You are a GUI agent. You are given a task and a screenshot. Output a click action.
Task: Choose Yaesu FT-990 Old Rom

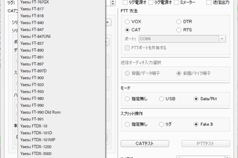click(x=61, y=112)
